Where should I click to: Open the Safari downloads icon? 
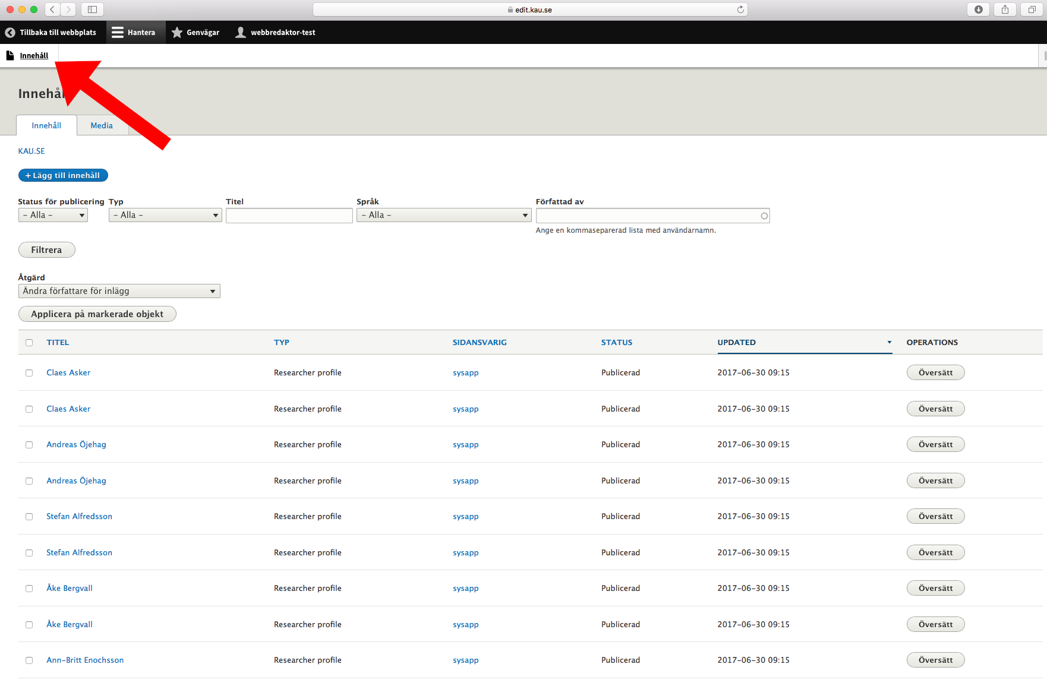point(978,9)
